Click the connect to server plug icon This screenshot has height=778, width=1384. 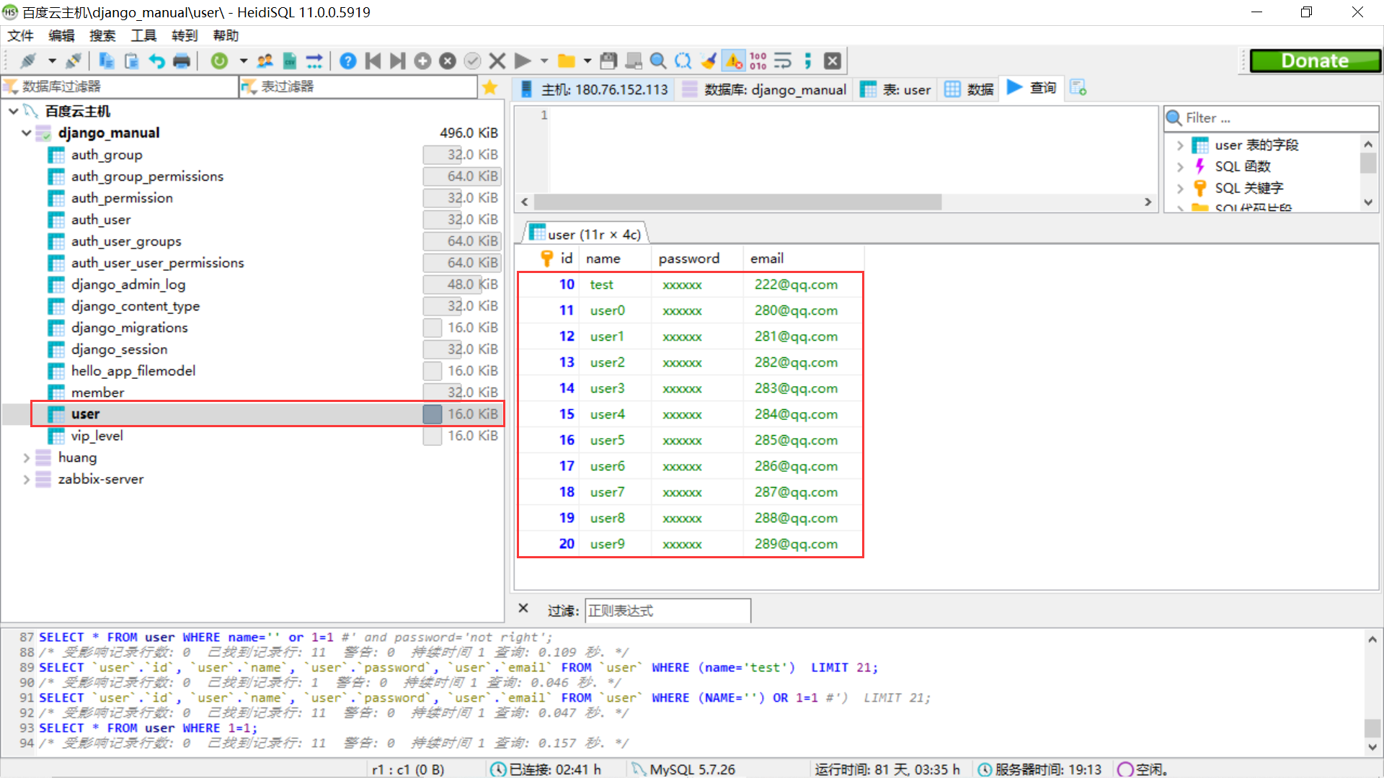point(28,61)
